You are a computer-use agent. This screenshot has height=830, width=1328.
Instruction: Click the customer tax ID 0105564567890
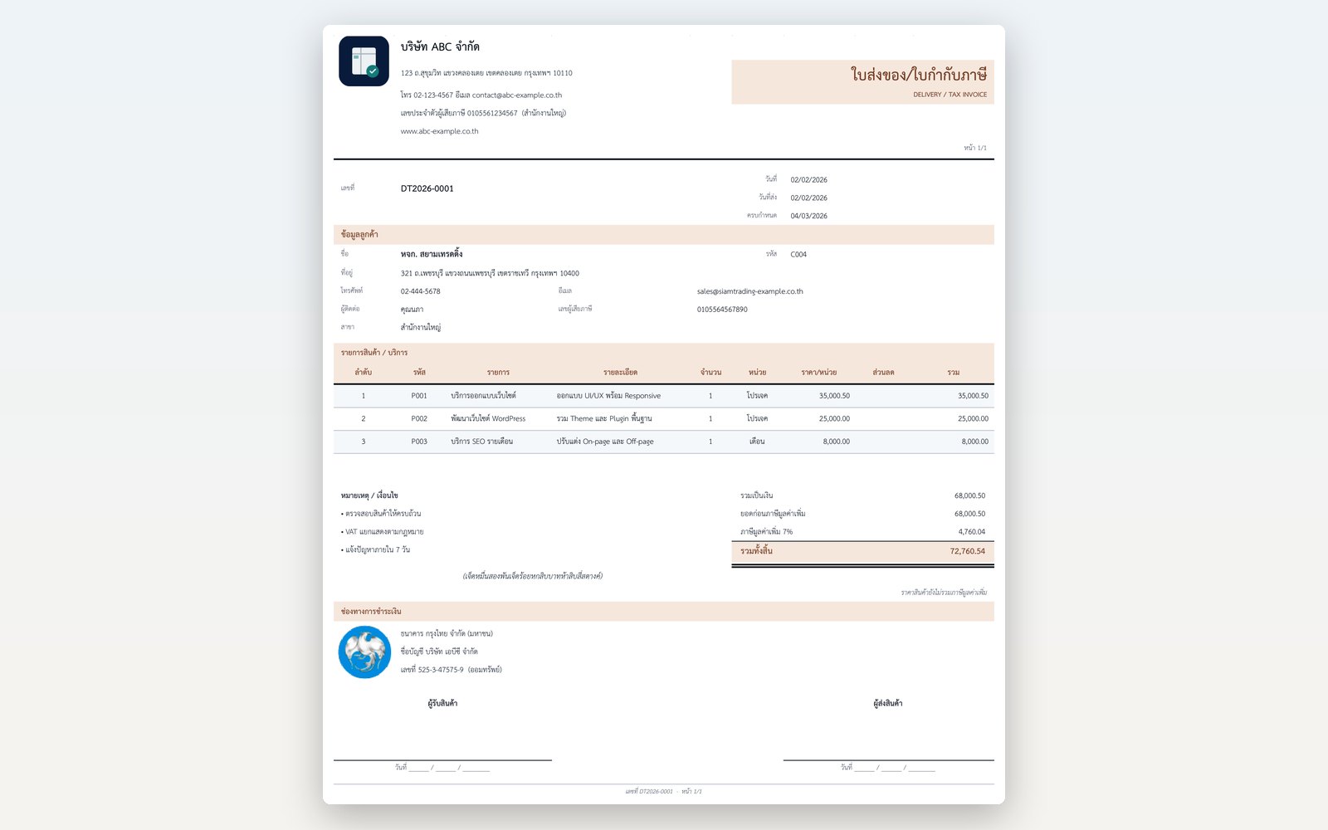(722, 310)
